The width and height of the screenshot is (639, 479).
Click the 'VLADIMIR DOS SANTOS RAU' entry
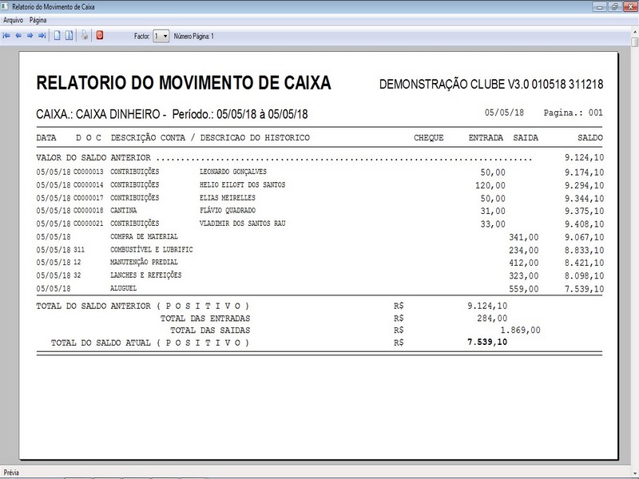(243, 224)
